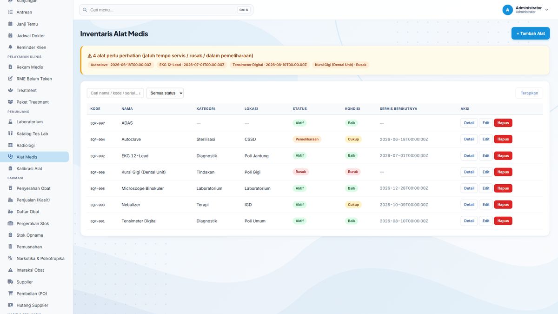
Task: Click the Pembelian (PO) cart icon
Action: coord(11,294)
